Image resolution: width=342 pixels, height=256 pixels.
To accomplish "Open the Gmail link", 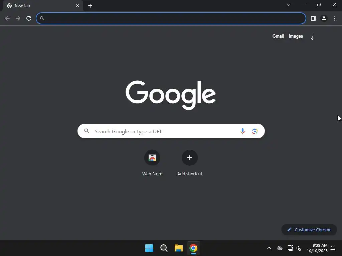I will coord(278,36).
